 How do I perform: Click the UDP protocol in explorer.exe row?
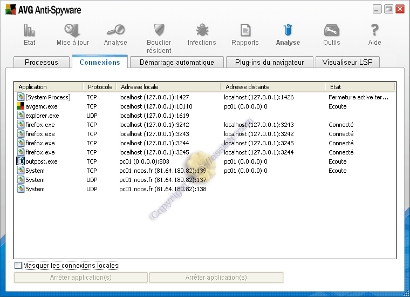click(92, 116)
